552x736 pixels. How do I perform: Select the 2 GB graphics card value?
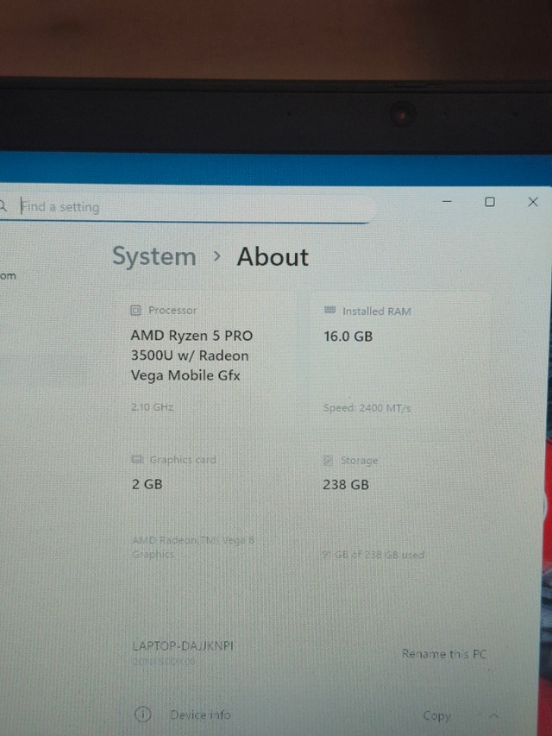tap(147, 484)
